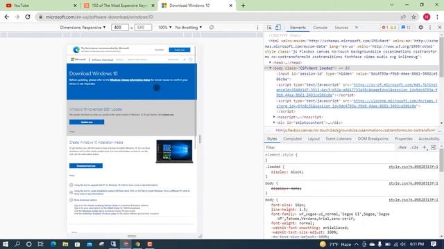Click the share icon in address bar
The image size is (444, 249).
tap(403, 17)
